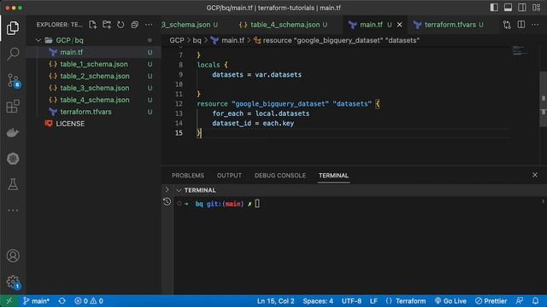
Task: Open notifications bell in status bar
Action: [x=536, y=301]
